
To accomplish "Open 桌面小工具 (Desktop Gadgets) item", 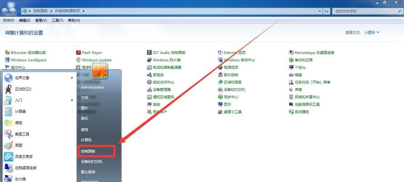I will (230, 112).
